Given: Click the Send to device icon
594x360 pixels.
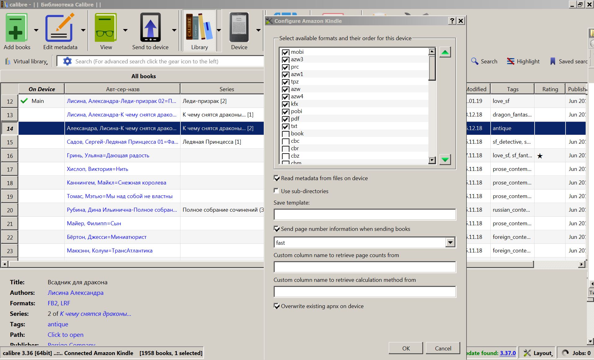Looking at the screenshot, I should tap(150, 28).
